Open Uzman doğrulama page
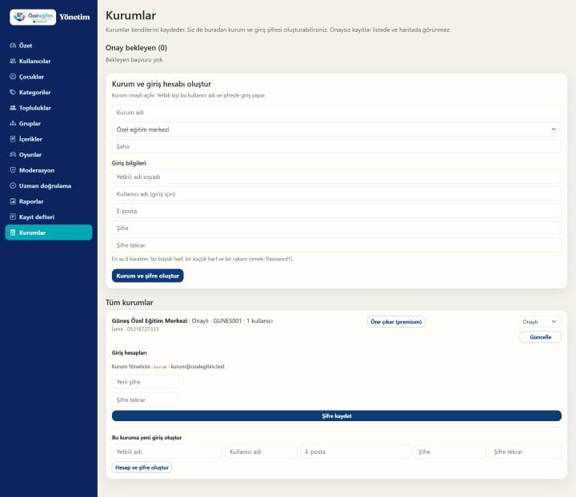Screen dimensions: 576x497 49,185
